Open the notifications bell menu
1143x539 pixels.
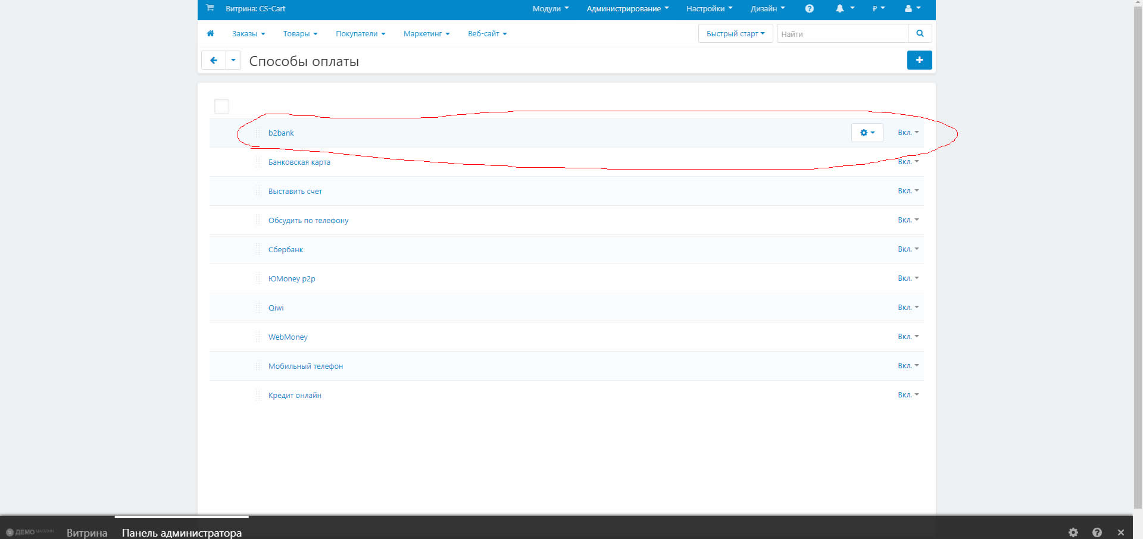click(844, 9)
